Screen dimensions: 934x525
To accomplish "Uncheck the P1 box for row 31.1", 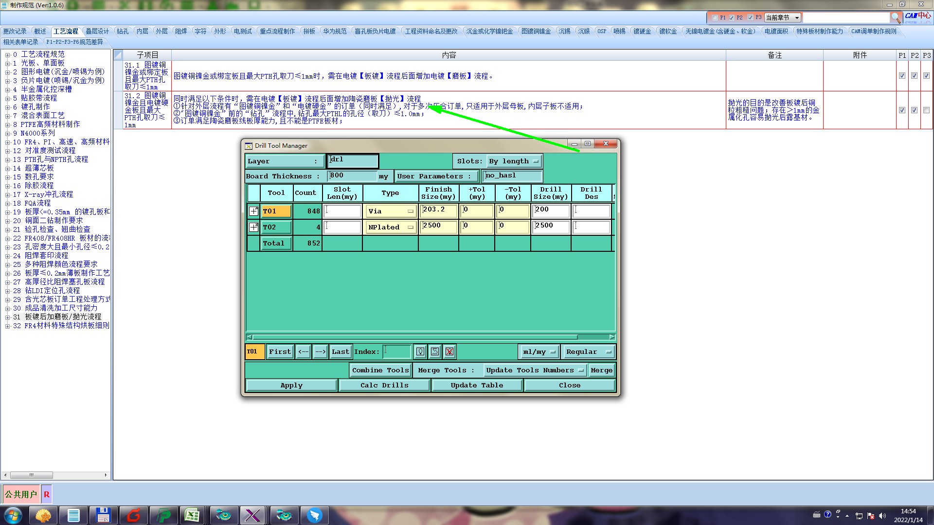I will [902, 76].
